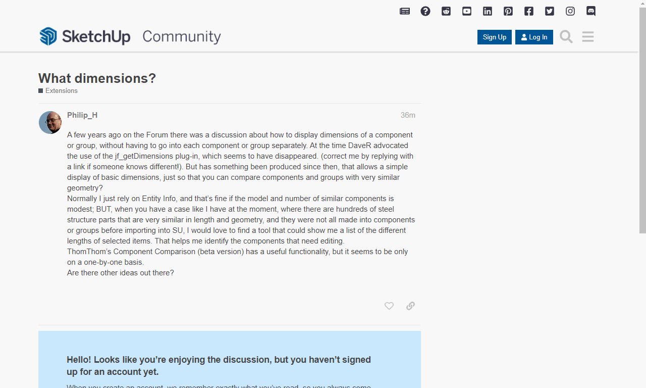Open the Twitter social icon

pyautogui.click(x=550, y=11)
